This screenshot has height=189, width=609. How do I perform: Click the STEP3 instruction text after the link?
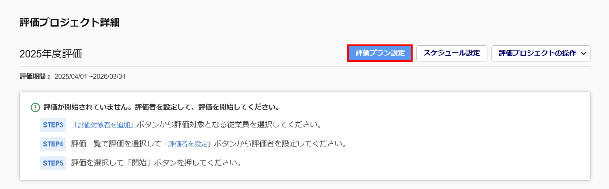[229, 125]
